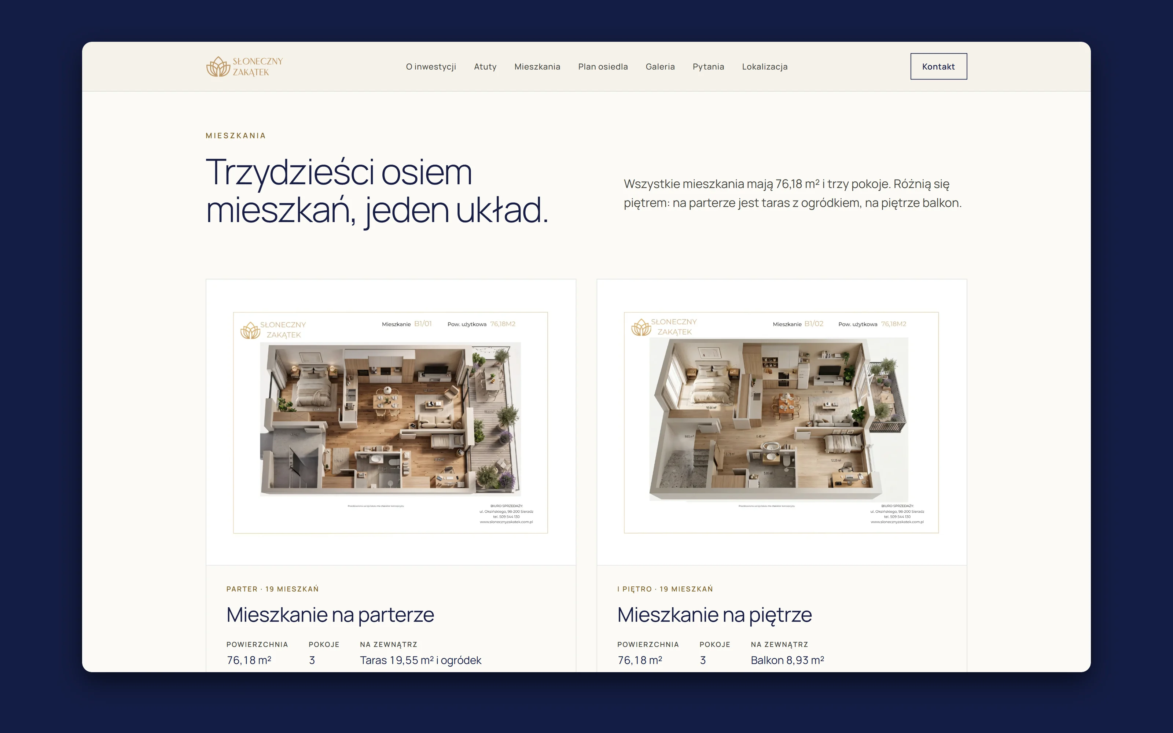Click the Taras 19,55 m² i ogródek value
The image size is (1173, 733).
pyautogui.click(x=421, y=660)
